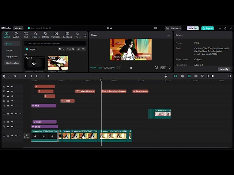Select the Mist effect clip
Image resolution: width=234 pixels, height=175 pixels.
(44, 106)
